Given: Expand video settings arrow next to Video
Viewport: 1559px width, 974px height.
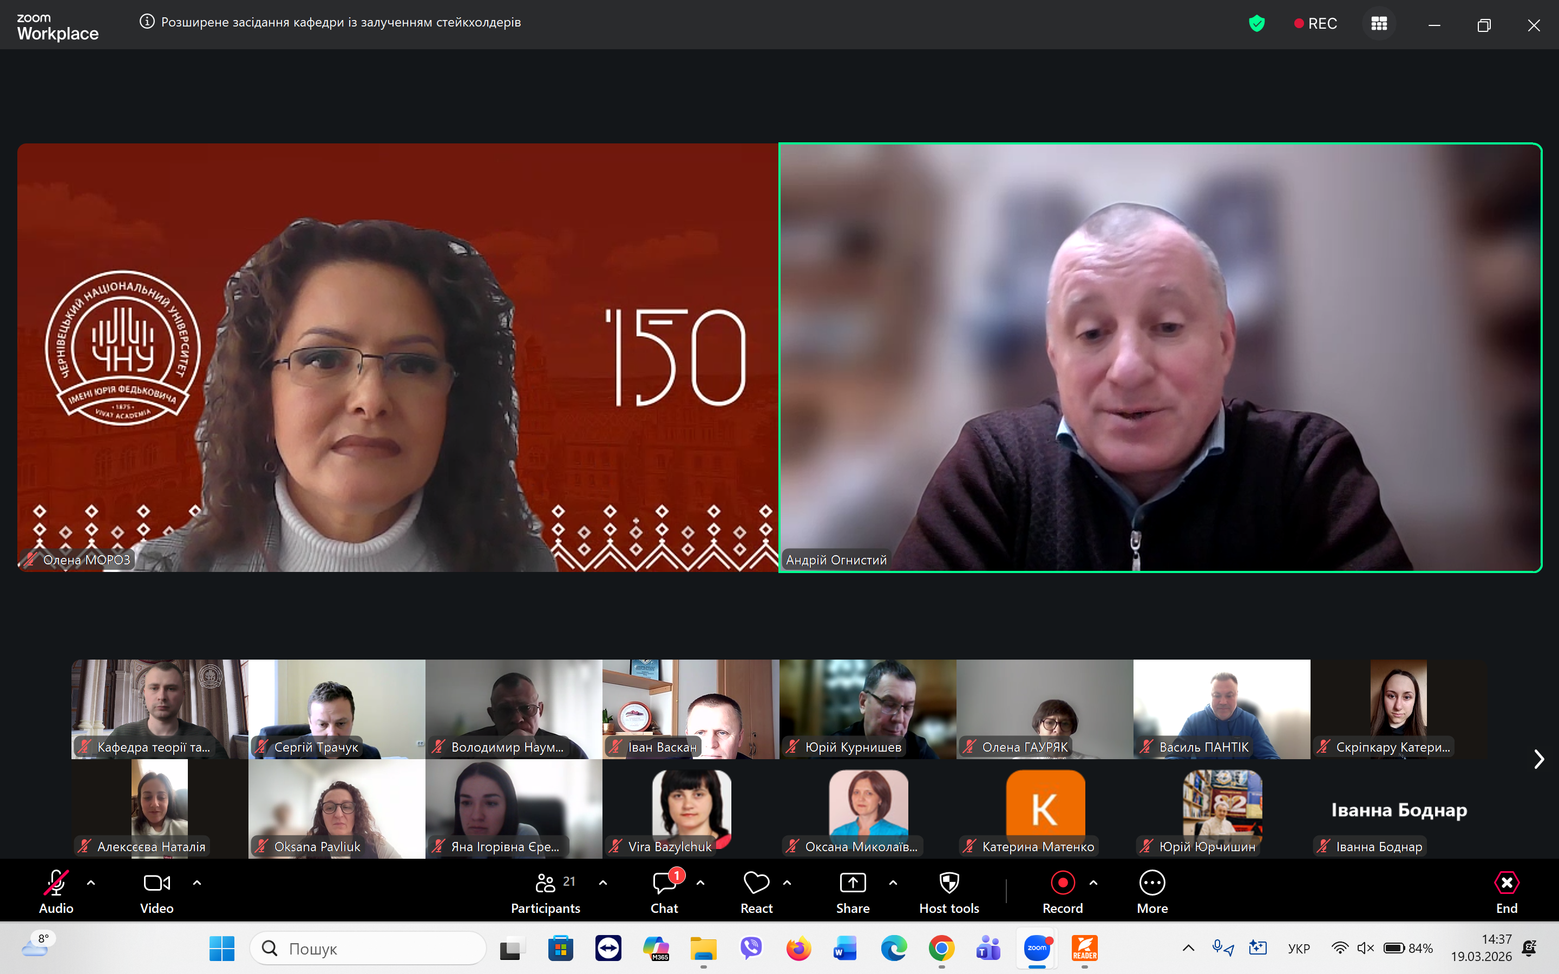Looking at the screenshot, I should point(197,883).
